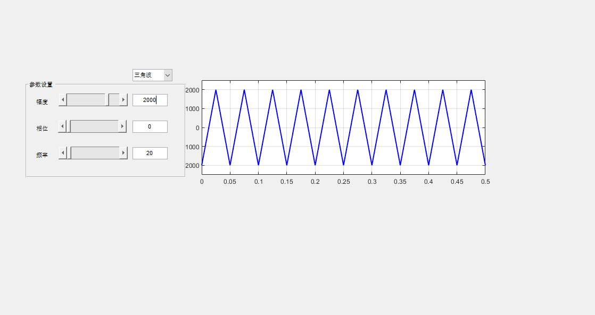
Task: Click y-axis tick label 0
Action: click(x=197, y=128)
